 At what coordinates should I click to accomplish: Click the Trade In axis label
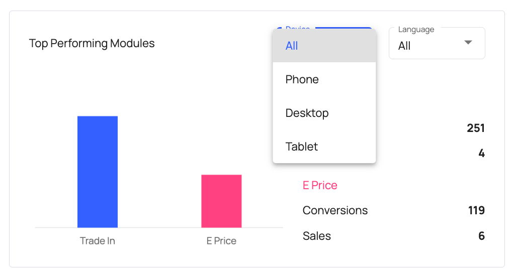[98, 241]
